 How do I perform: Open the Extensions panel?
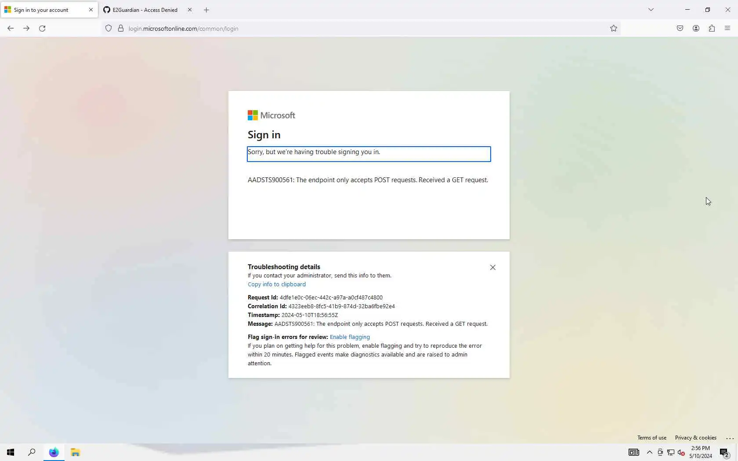[712, 29]
